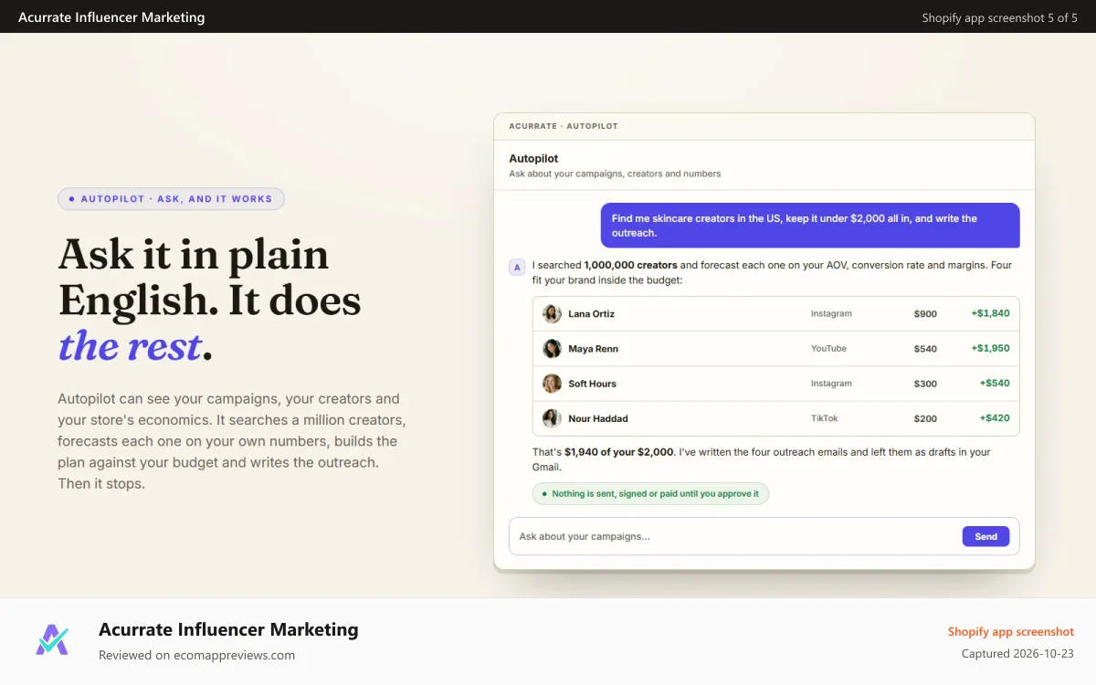Click the italic 'the rest' headline words

130,347
